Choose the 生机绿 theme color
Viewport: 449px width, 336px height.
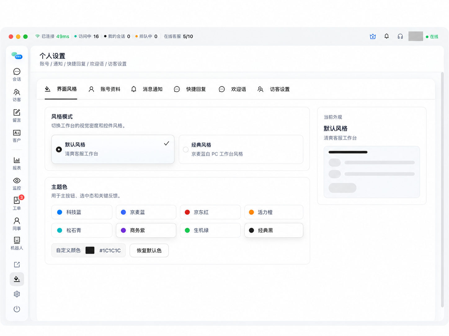point(210,230)
